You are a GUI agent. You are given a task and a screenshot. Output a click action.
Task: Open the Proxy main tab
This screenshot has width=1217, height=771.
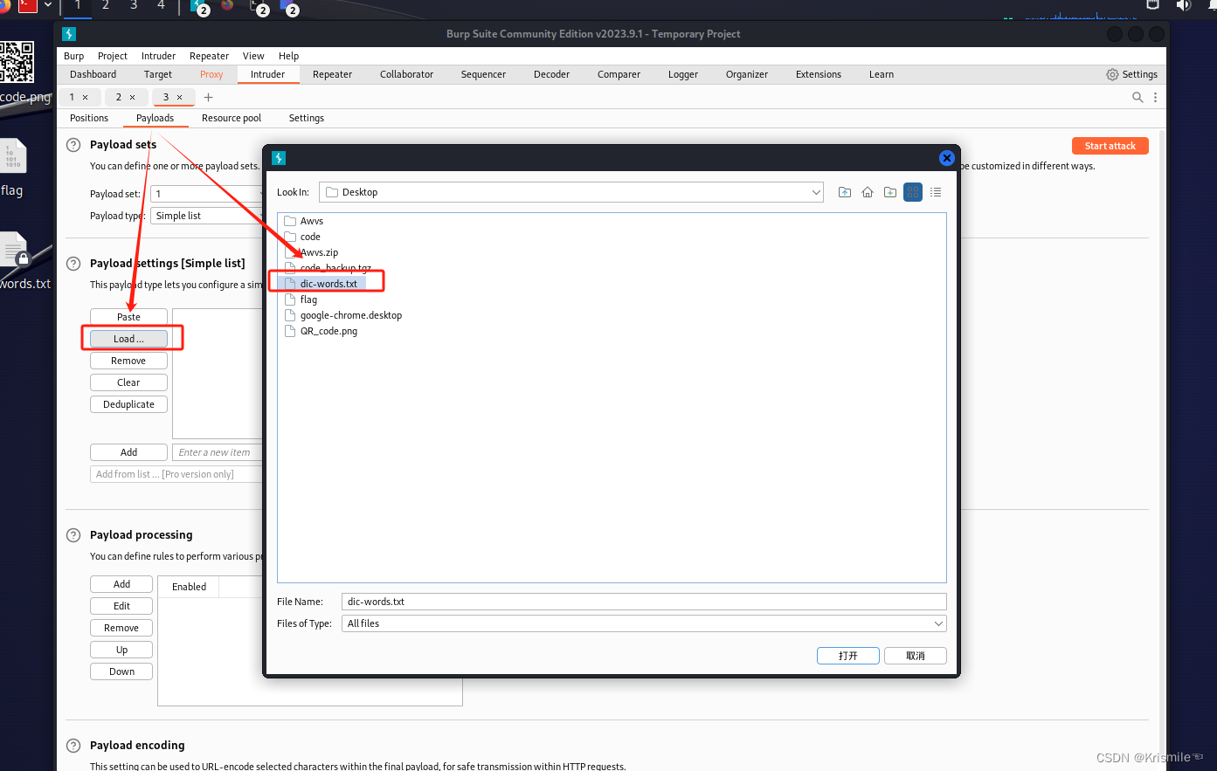coord(211,74)
